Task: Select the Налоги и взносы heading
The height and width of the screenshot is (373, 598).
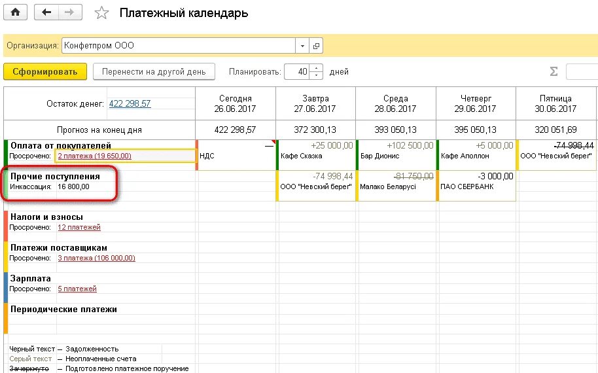Action: (46, 217)
